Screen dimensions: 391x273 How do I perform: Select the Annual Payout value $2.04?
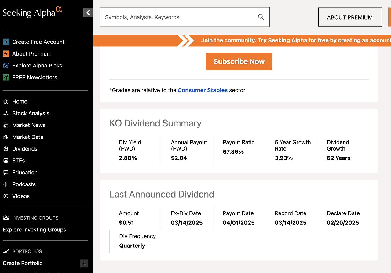(179, 158)
